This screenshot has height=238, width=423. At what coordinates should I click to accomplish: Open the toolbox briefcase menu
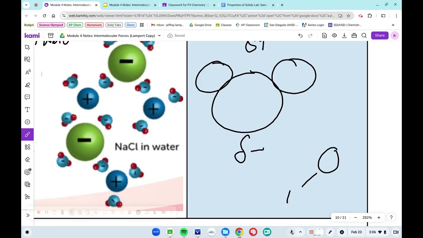(x=354, y=35)
